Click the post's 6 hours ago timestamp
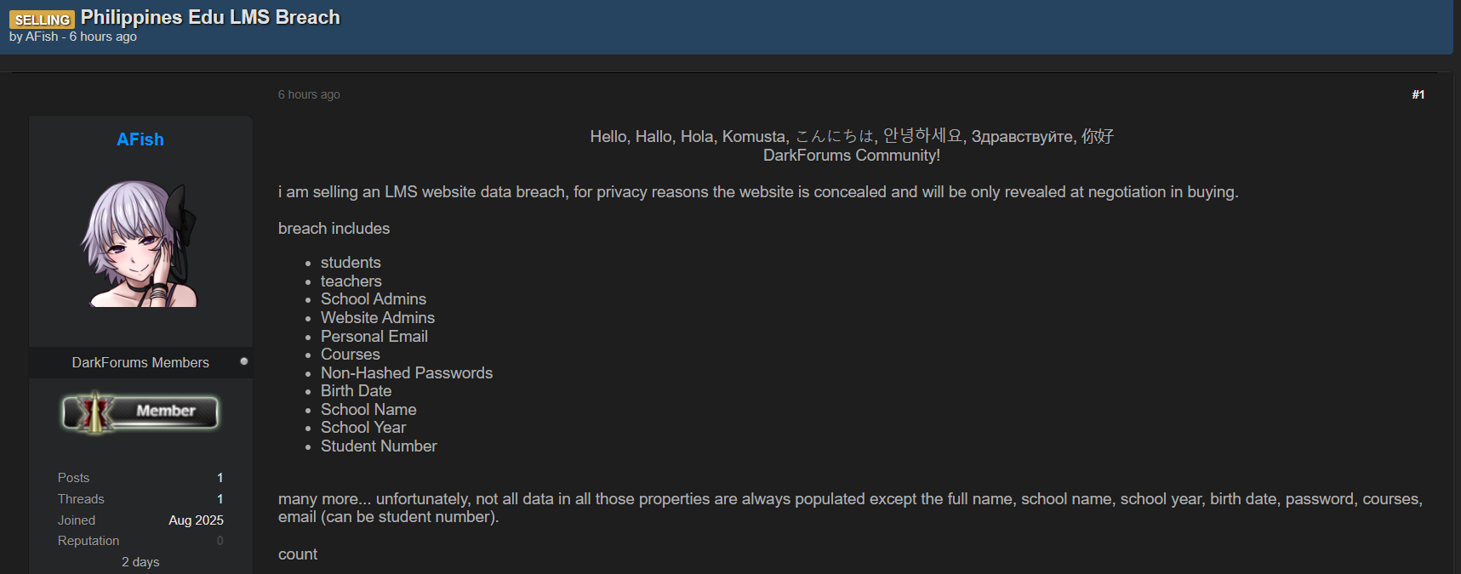 (309, 94)
